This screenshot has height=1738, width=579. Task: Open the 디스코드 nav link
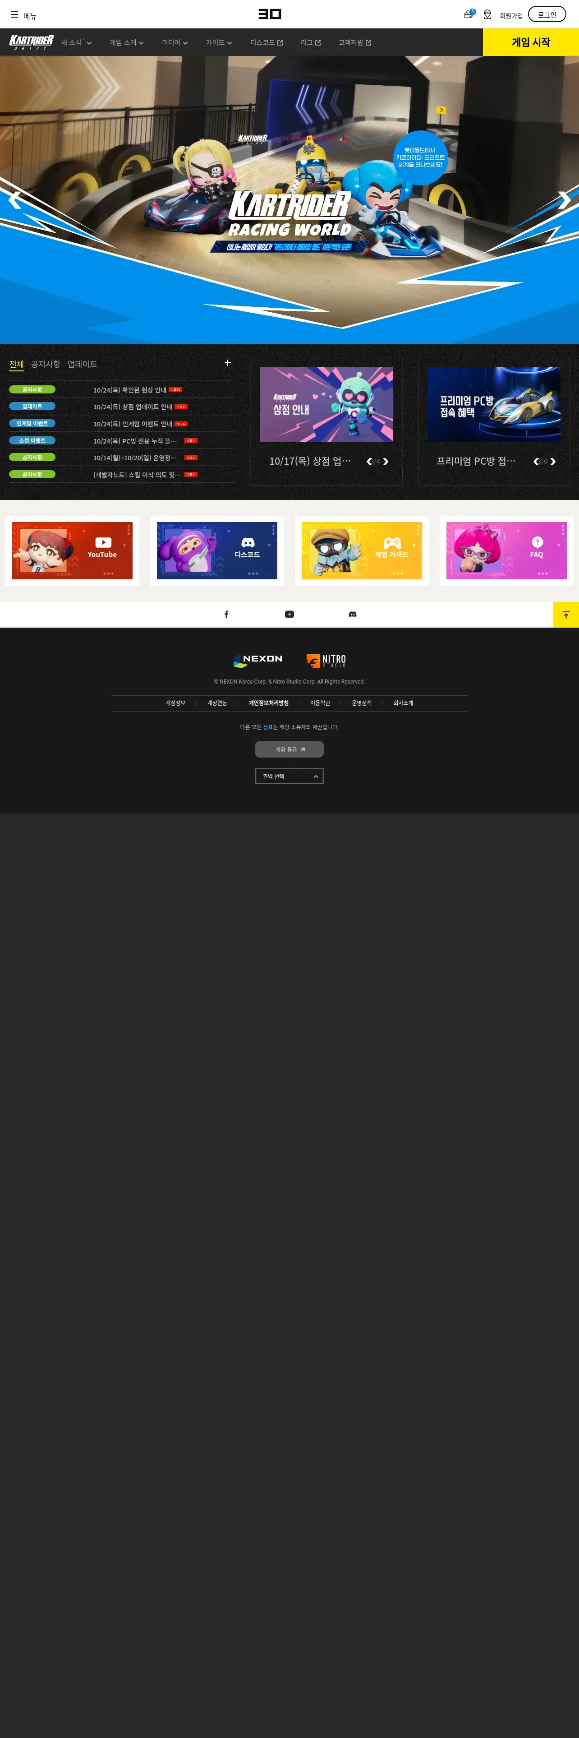click(x=266, y=42)
